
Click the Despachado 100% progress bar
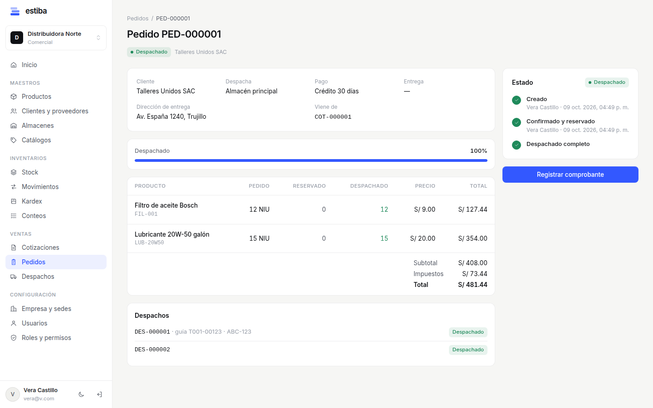[311, 160]
